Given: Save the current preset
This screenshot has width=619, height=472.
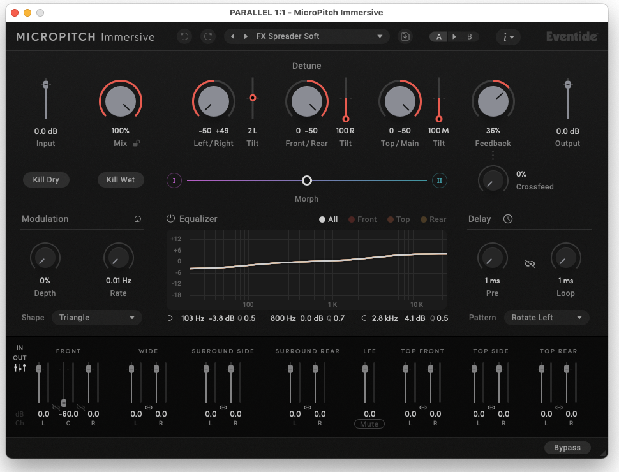Looking at the screenshot, I should [x=405, y=37].
